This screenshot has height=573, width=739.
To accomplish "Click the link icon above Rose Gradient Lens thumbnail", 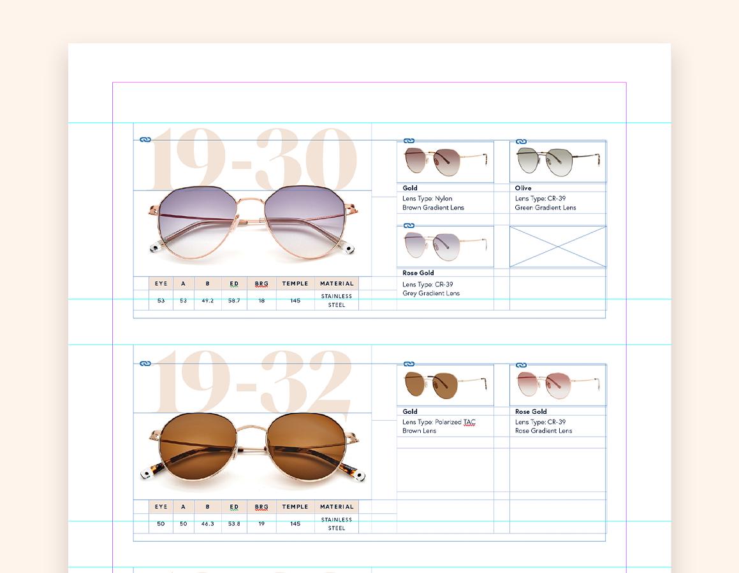I will click(x=522, y=365).
